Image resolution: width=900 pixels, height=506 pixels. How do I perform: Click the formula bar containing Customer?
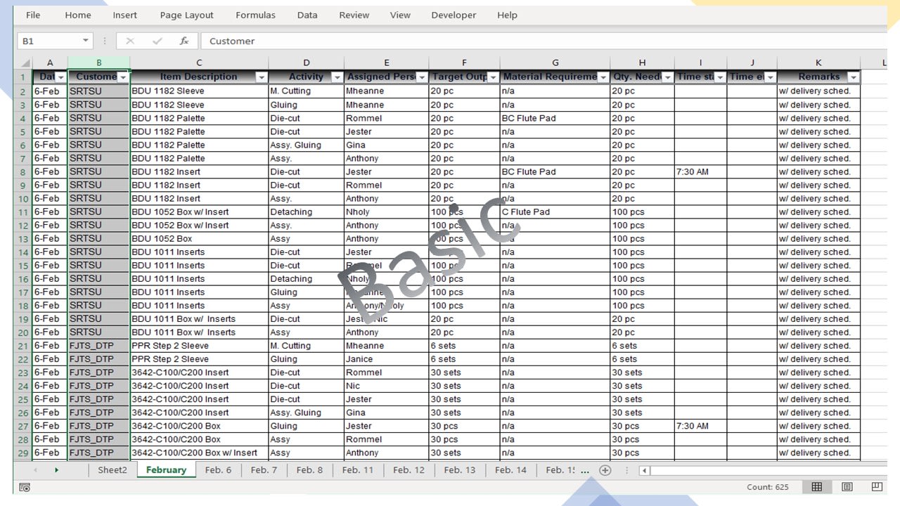pos(543,41)
